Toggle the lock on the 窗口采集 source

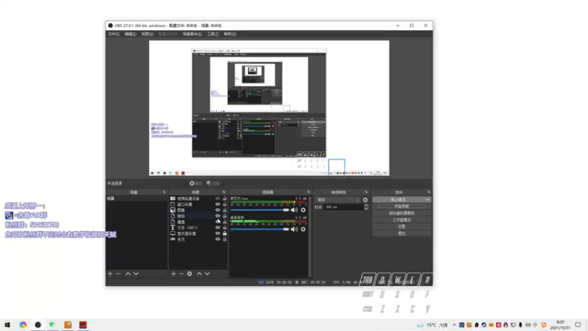[x=225, y=204]
